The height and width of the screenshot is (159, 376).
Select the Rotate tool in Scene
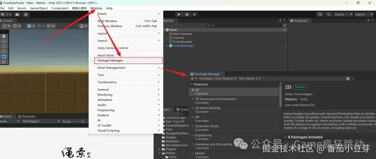point(4,46)
